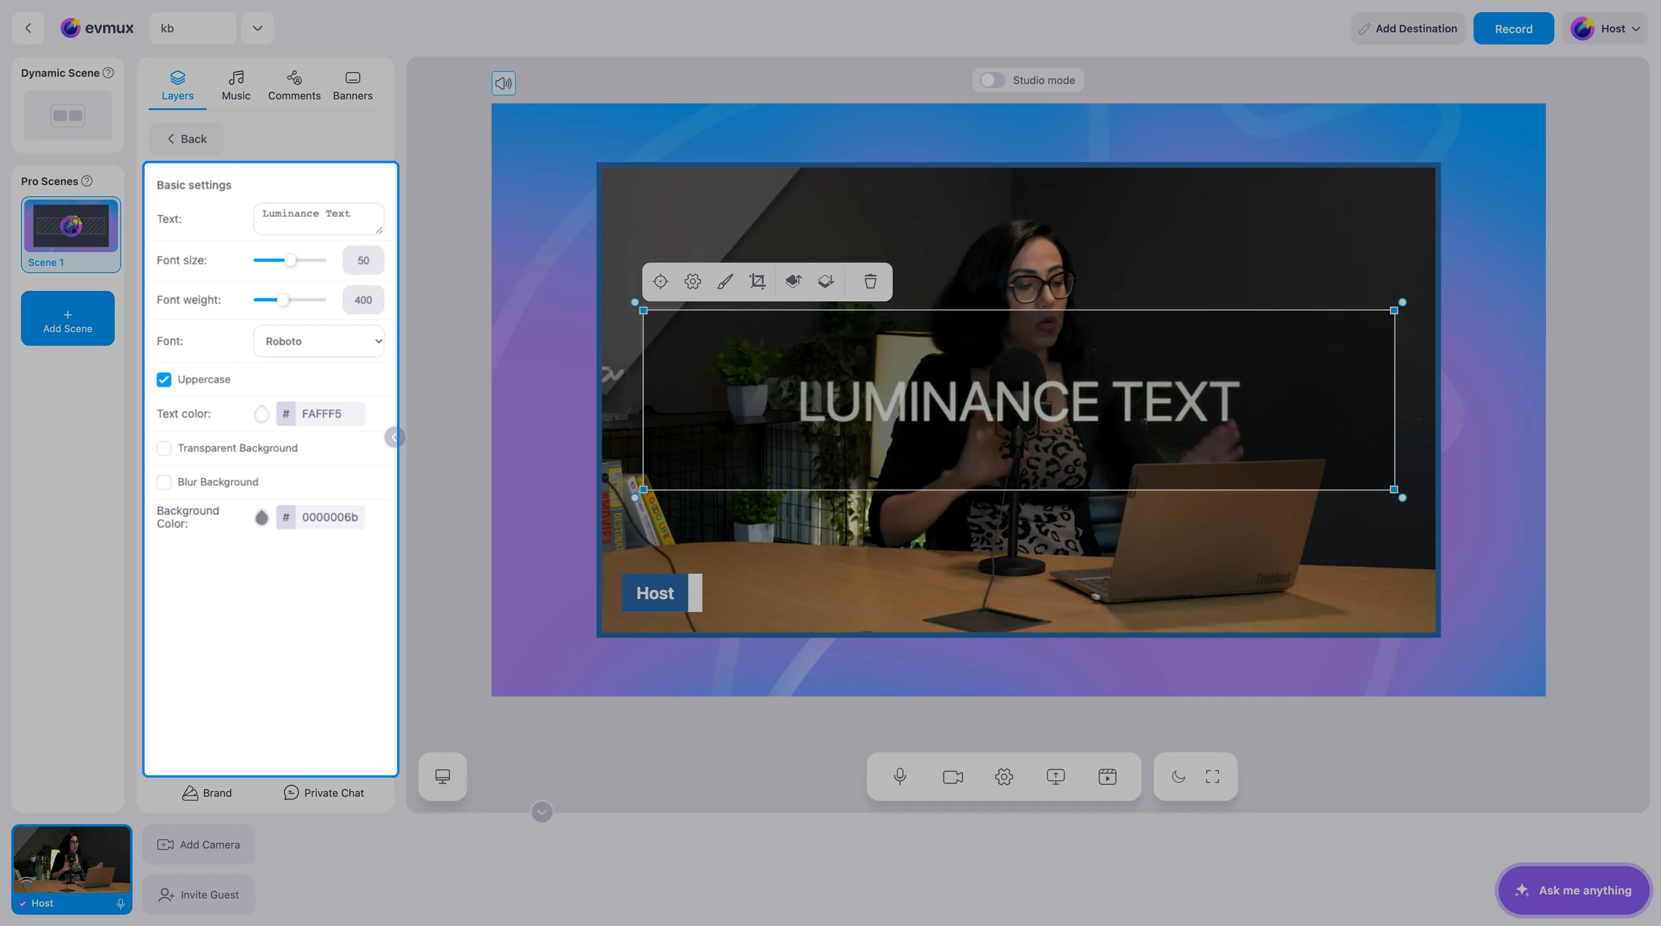
Task: Adjust the Font size slider
Action: tap(291, 261)
